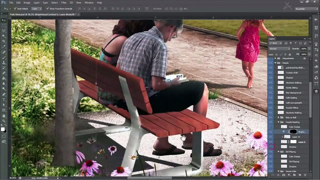
Task: Click the white Layer 8 mask thumbnail
Action: 293,142
